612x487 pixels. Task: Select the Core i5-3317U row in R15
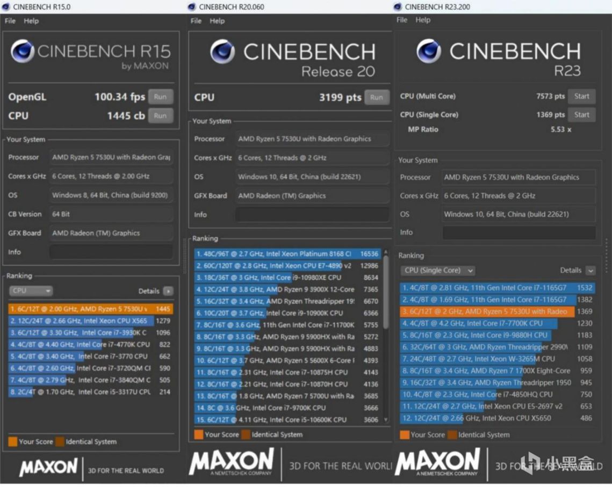pyautogui.click(x=90, y=391)
